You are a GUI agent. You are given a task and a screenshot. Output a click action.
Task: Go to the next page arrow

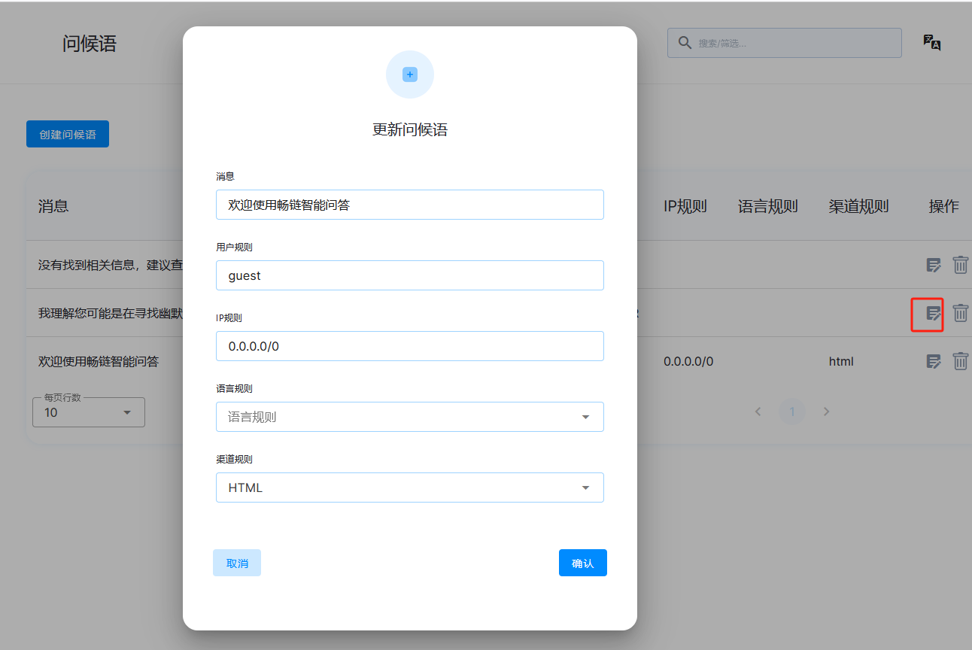click(x=826, y=412)
